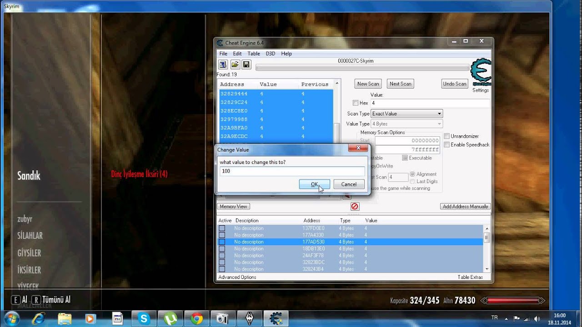Click the volume speaker tray icon

[x=537, y=318]
